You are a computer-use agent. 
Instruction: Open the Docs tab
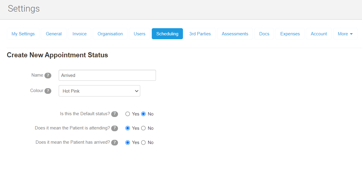(264, 34)
